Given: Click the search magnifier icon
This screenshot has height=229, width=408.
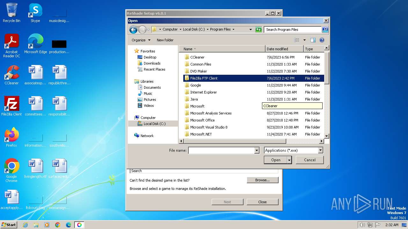Looking at the screenshot, I should (x=325, y=30).
